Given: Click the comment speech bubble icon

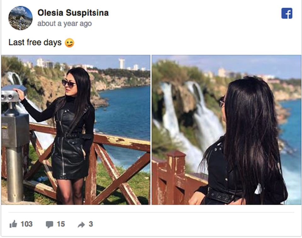Looking at the screenshot, I should [49, 224].
